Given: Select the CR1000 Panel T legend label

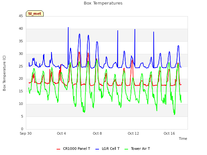Looking at the screenshot, I should point(77,149).
